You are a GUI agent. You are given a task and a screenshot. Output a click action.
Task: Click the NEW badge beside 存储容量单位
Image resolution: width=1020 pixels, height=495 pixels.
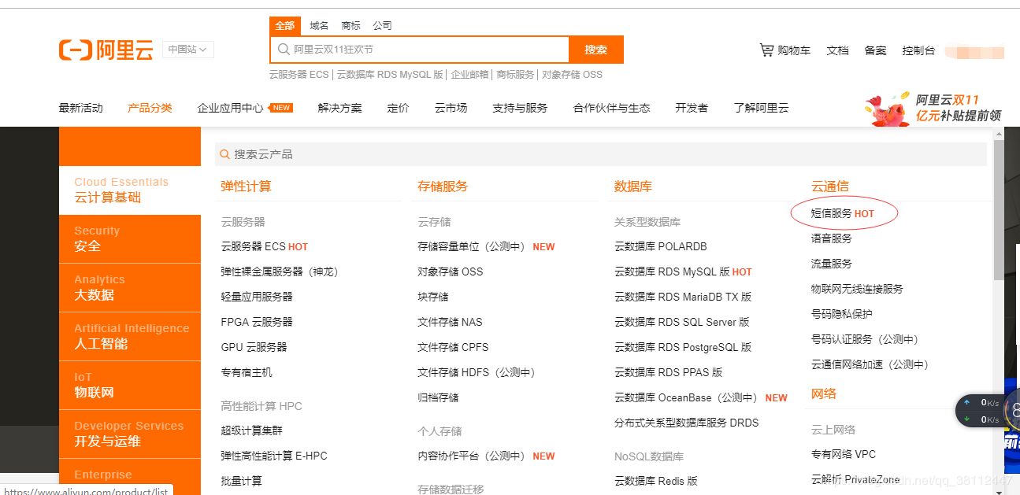543,246
